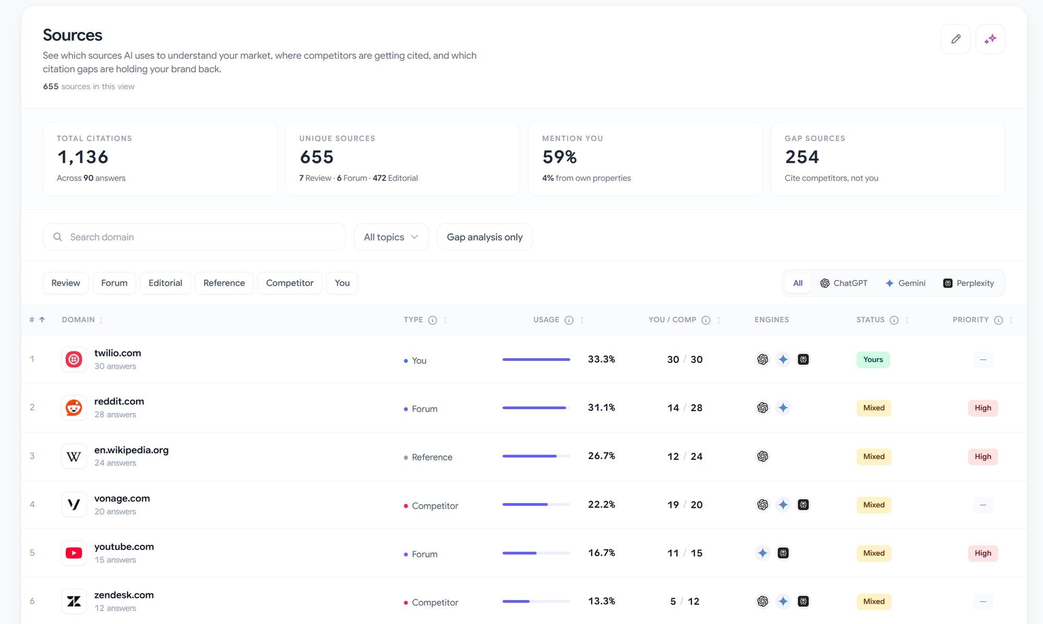Screen dimensions: 1043x624
Task: Click ChatGPT engine icon in twilio.com row
Action: pyautogui.click(x=762, y=359)
